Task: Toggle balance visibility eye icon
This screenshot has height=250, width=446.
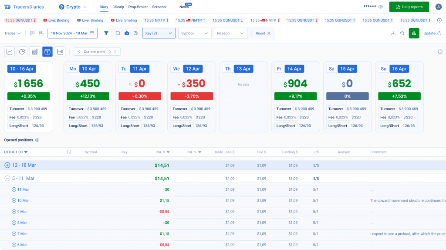Action: point(381,7)
